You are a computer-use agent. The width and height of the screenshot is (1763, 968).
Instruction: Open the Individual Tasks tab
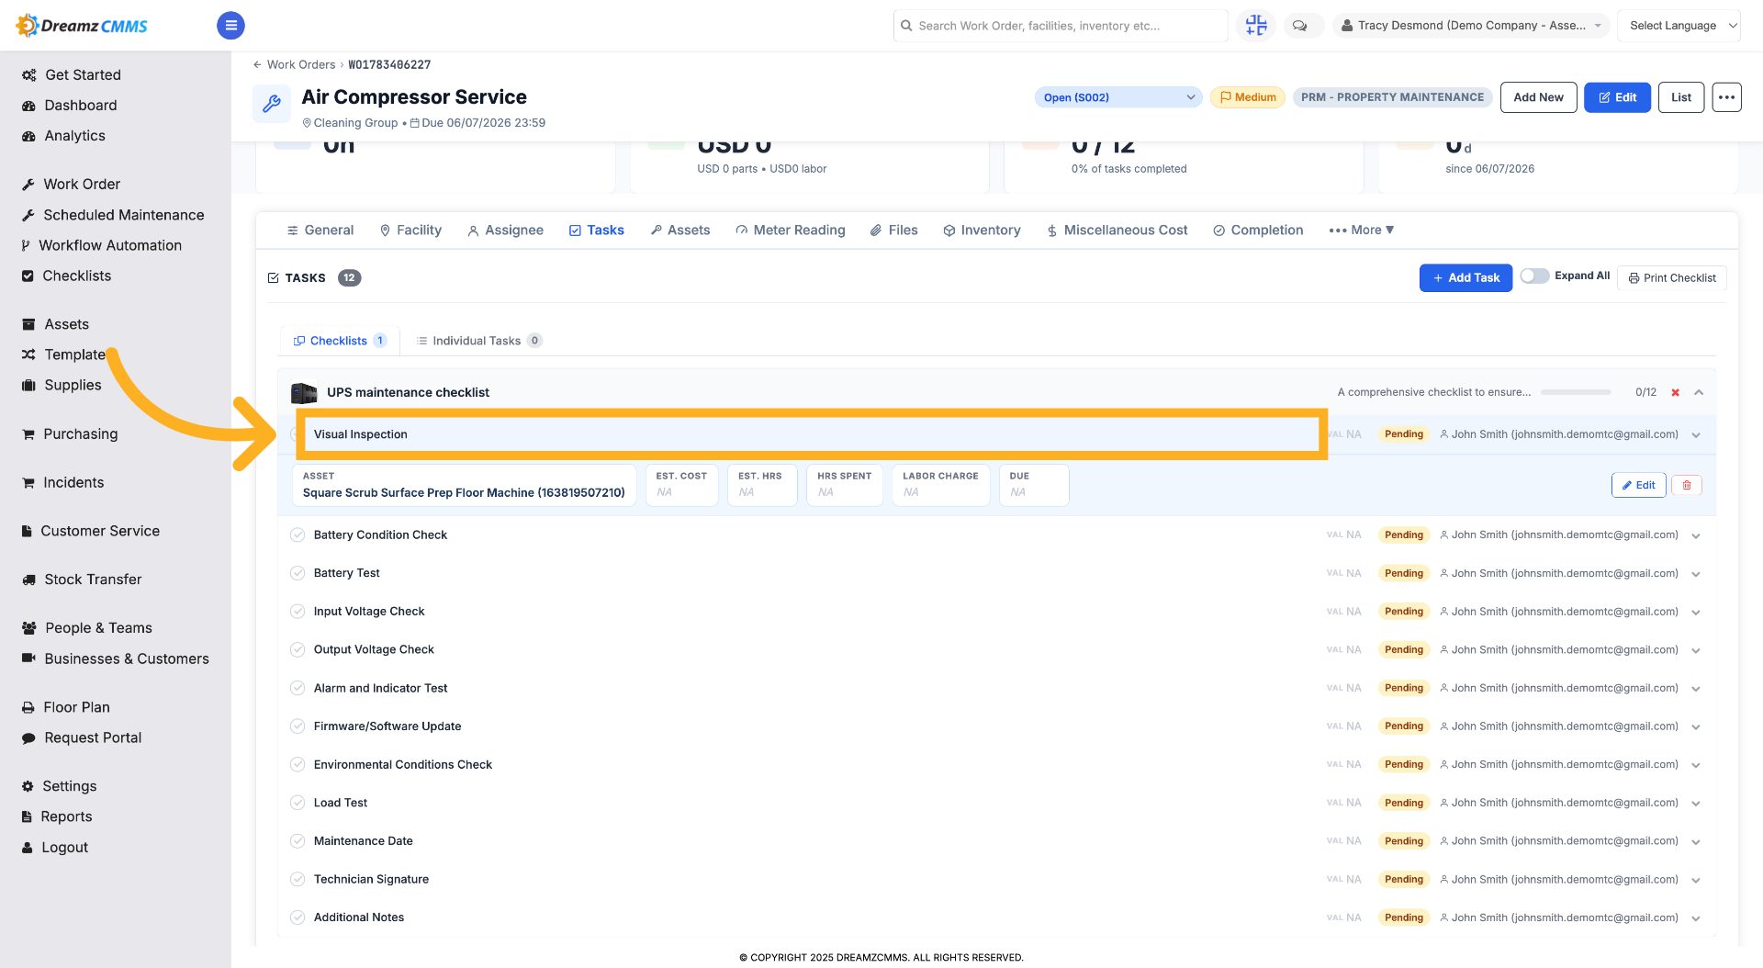tap(478, 341)
